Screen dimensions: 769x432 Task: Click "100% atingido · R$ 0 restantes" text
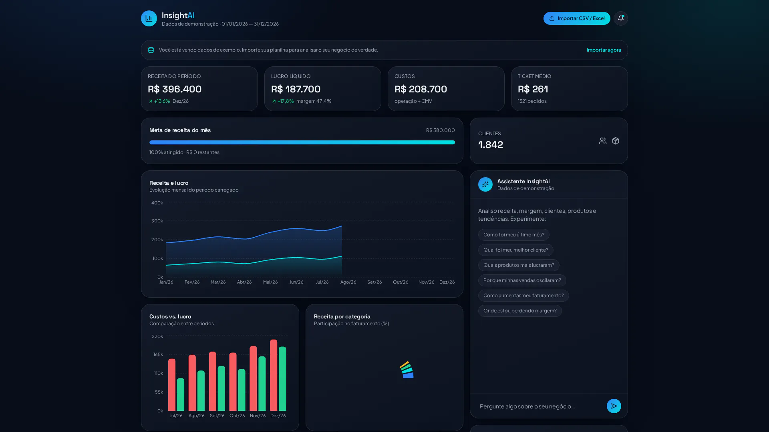click(x=184, y=152)
